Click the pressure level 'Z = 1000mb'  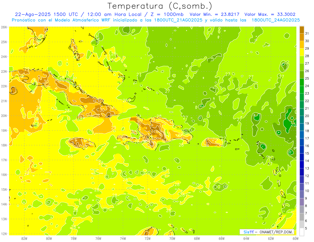pos(167,14)
